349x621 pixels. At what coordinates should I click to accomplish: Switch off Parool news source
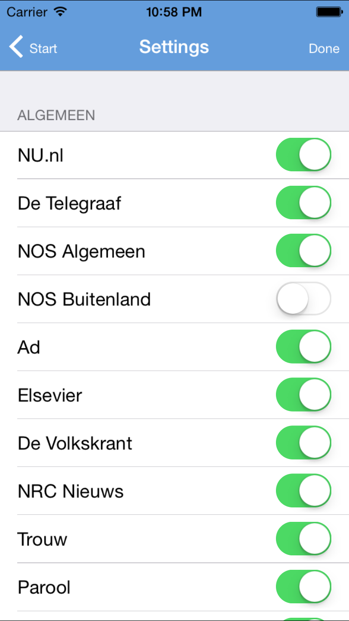pos(303,586)
